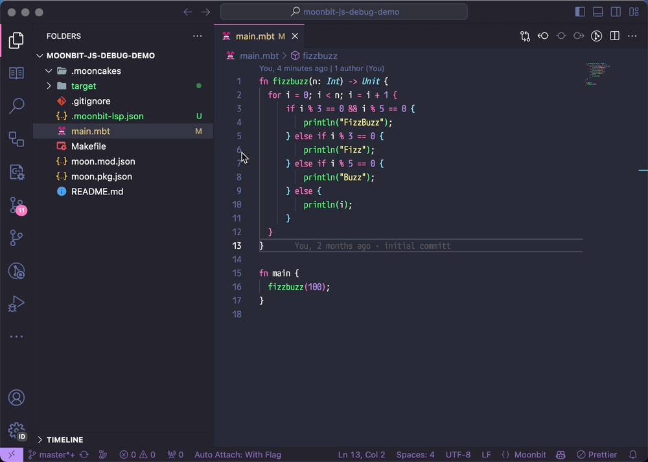Screen dimensions: 648x462
Task: Select main.mbt in the file tree
Action: point(123,131)
